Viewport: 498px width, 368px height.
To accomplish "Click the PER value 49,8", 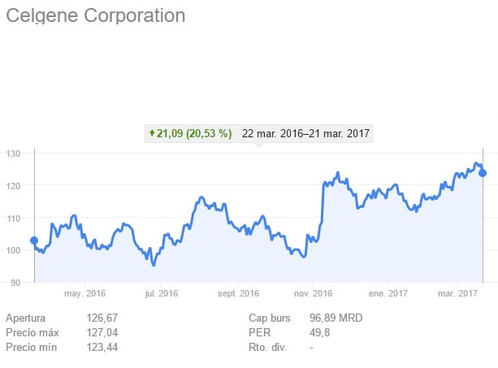I will coord(322,332).
